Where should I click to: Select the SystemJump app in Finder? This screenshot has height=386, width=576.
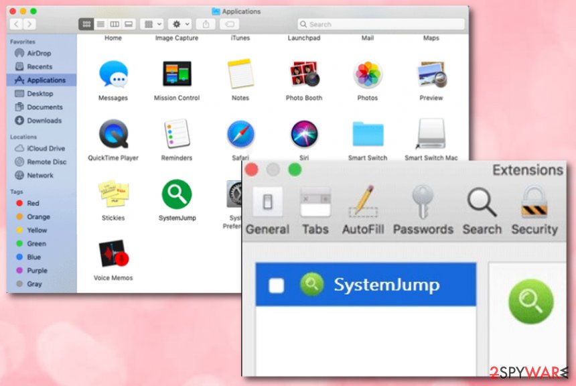coord(177,194)
